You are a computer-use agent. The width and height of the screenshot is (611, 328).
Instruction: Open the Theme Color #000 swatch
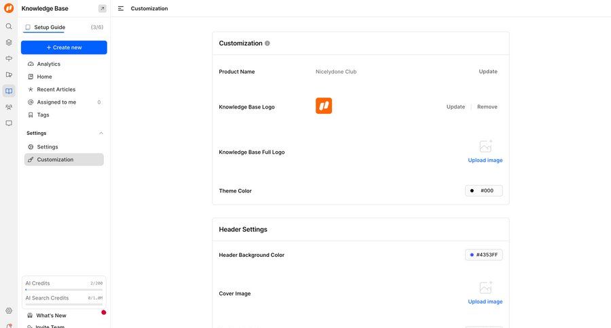(483, 190)
